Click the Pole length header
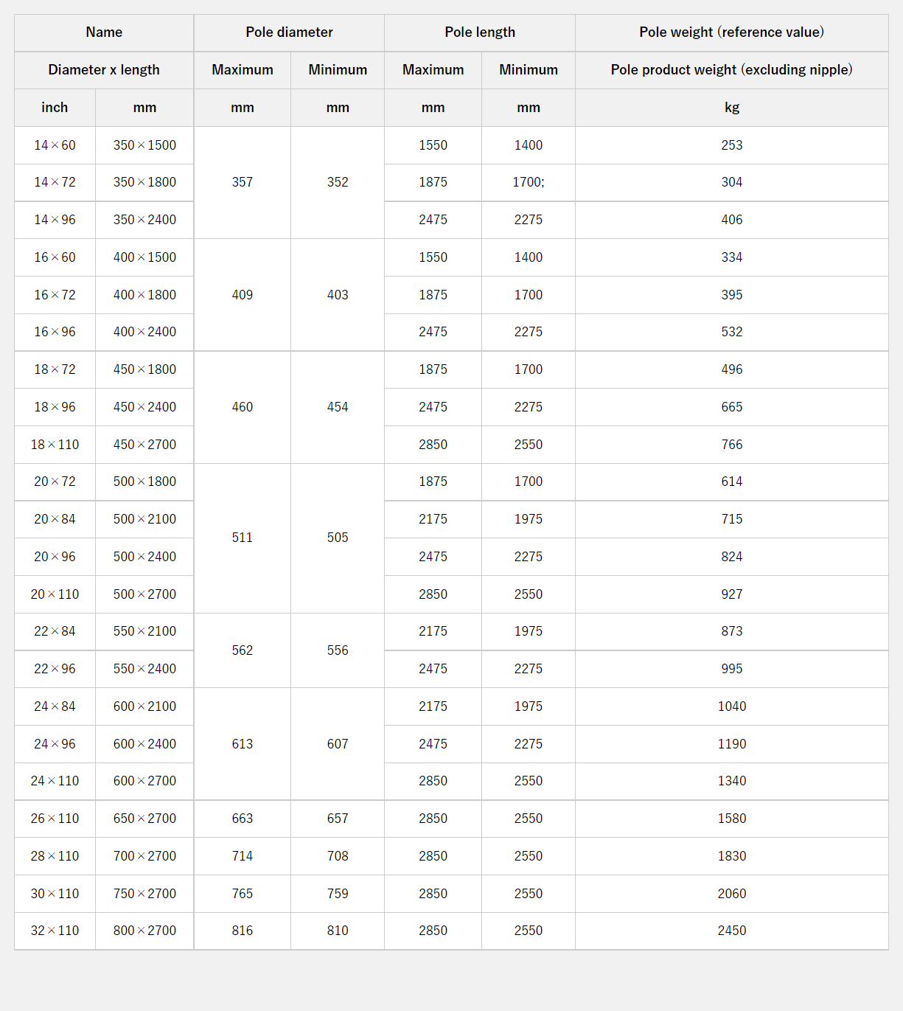 coord(480,32)
